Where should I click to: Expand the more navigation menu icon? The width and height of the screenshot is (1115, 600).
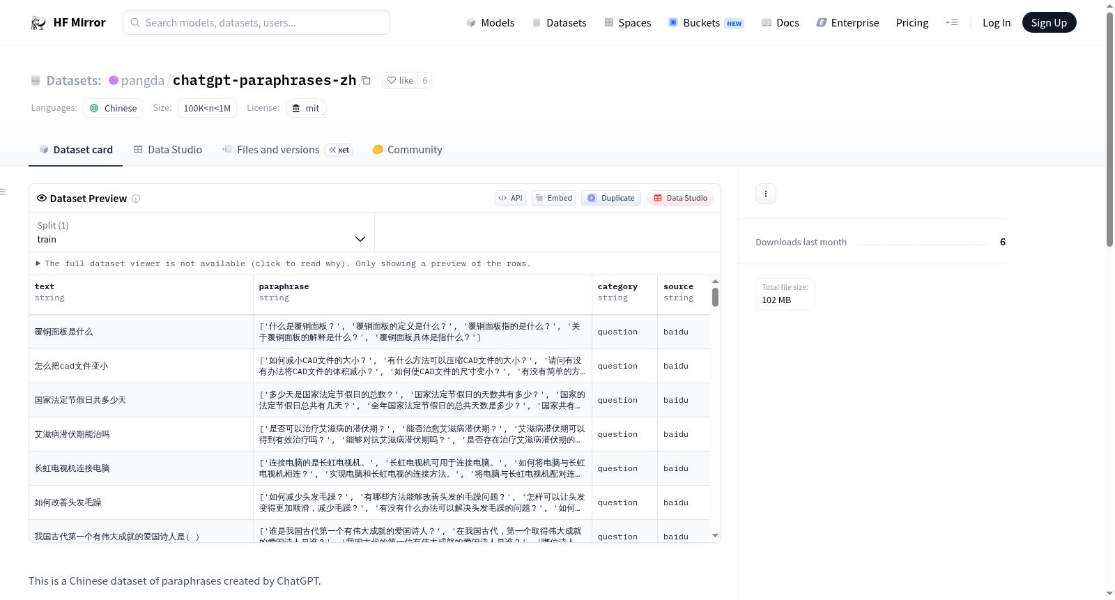tap(951, 23)
